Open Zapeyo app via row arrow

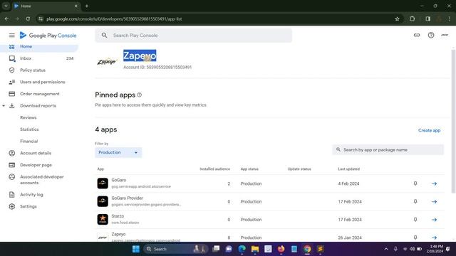coord(434,238)
